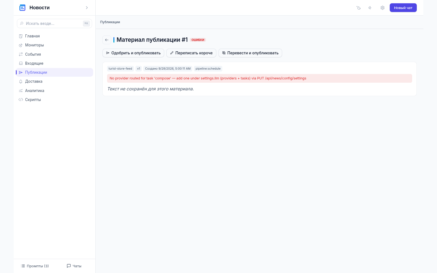Image resolution: width=437 pixels, height=273 pixels.
Task: Open settings gear icon
Action: (382, 8)
